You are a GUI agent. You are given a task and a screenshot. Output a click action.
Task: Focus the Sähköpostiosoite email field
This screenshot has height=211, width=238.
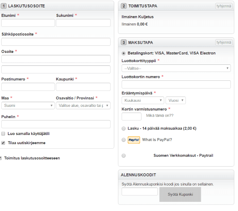pos(56,42)
